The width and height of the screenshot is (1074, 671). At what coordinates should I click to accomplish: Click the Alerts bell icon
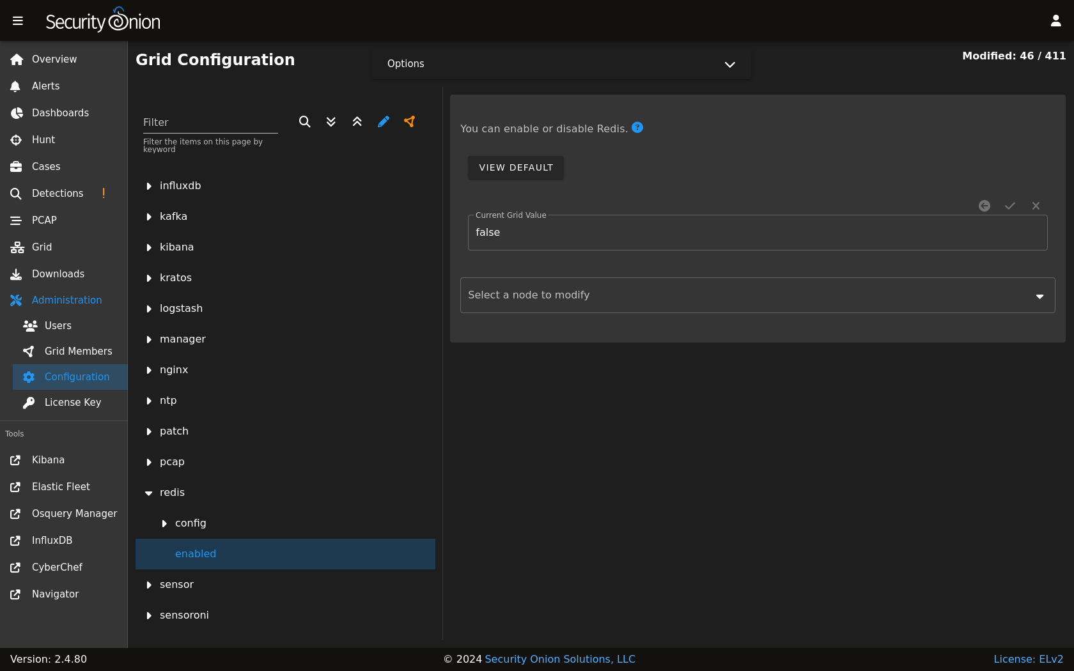coord(15,86)
